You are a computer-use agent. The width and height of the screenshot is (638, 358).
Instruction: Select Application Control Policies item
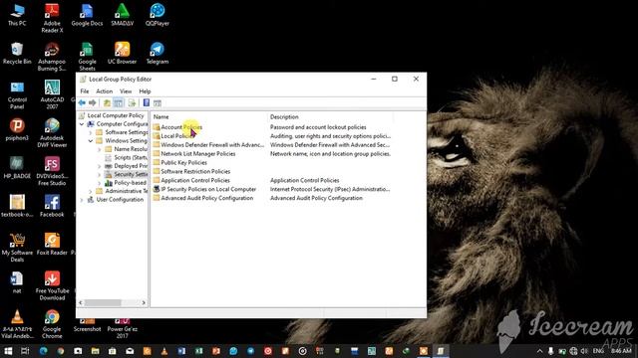coord(195,180)
